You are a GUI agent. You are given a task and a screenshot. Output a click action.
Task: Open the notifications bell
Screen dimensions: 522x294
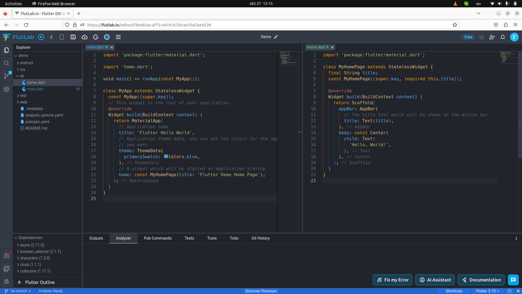point(503,37)
